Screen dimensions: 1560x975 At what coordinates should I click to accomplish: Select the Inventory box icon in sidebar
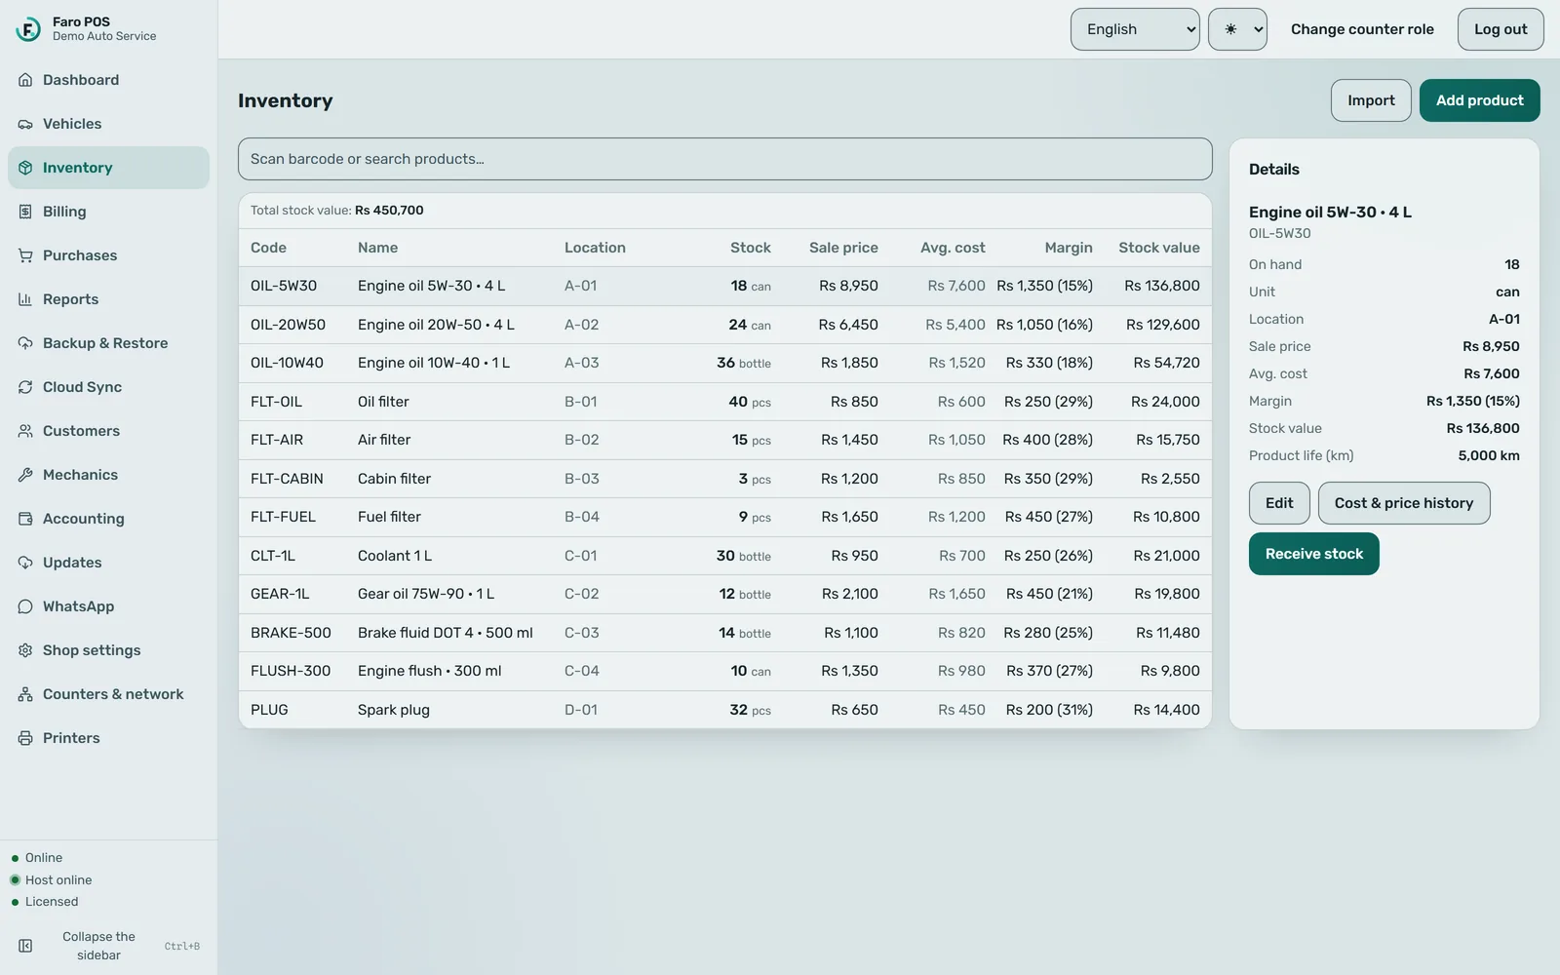[x=25, y=168]
